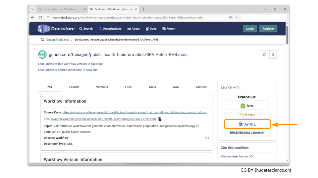Maximize the browser window
318x178 pixels.
tap(275, 9)
